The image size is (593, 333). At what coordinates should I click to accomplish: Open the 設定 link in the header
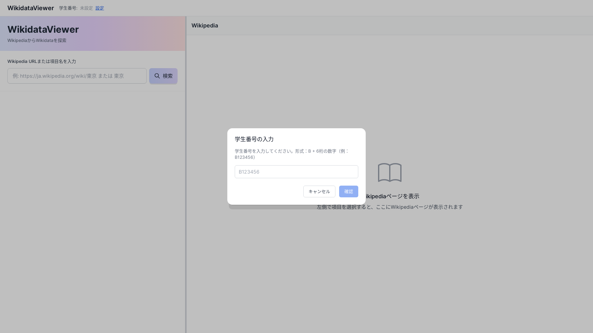pyautogui.click(x=99, y=8)
